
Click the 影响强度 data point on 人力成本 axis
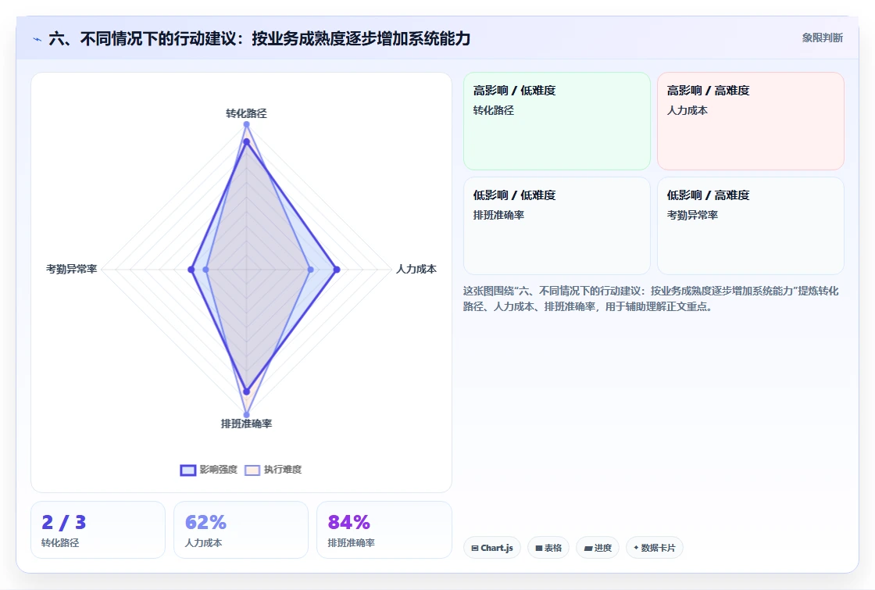[337, 270]
